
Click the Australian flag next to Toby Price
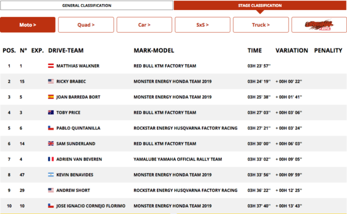(50, 112)
